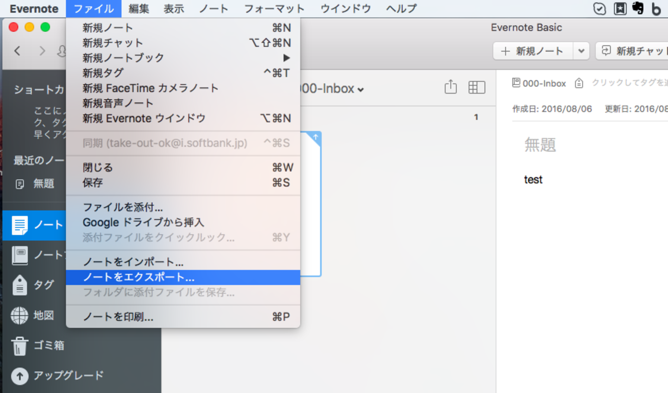This screenshot has width=668, height=393.
Task: Close the open ファイル menu via its title
Action: point(94,9)
